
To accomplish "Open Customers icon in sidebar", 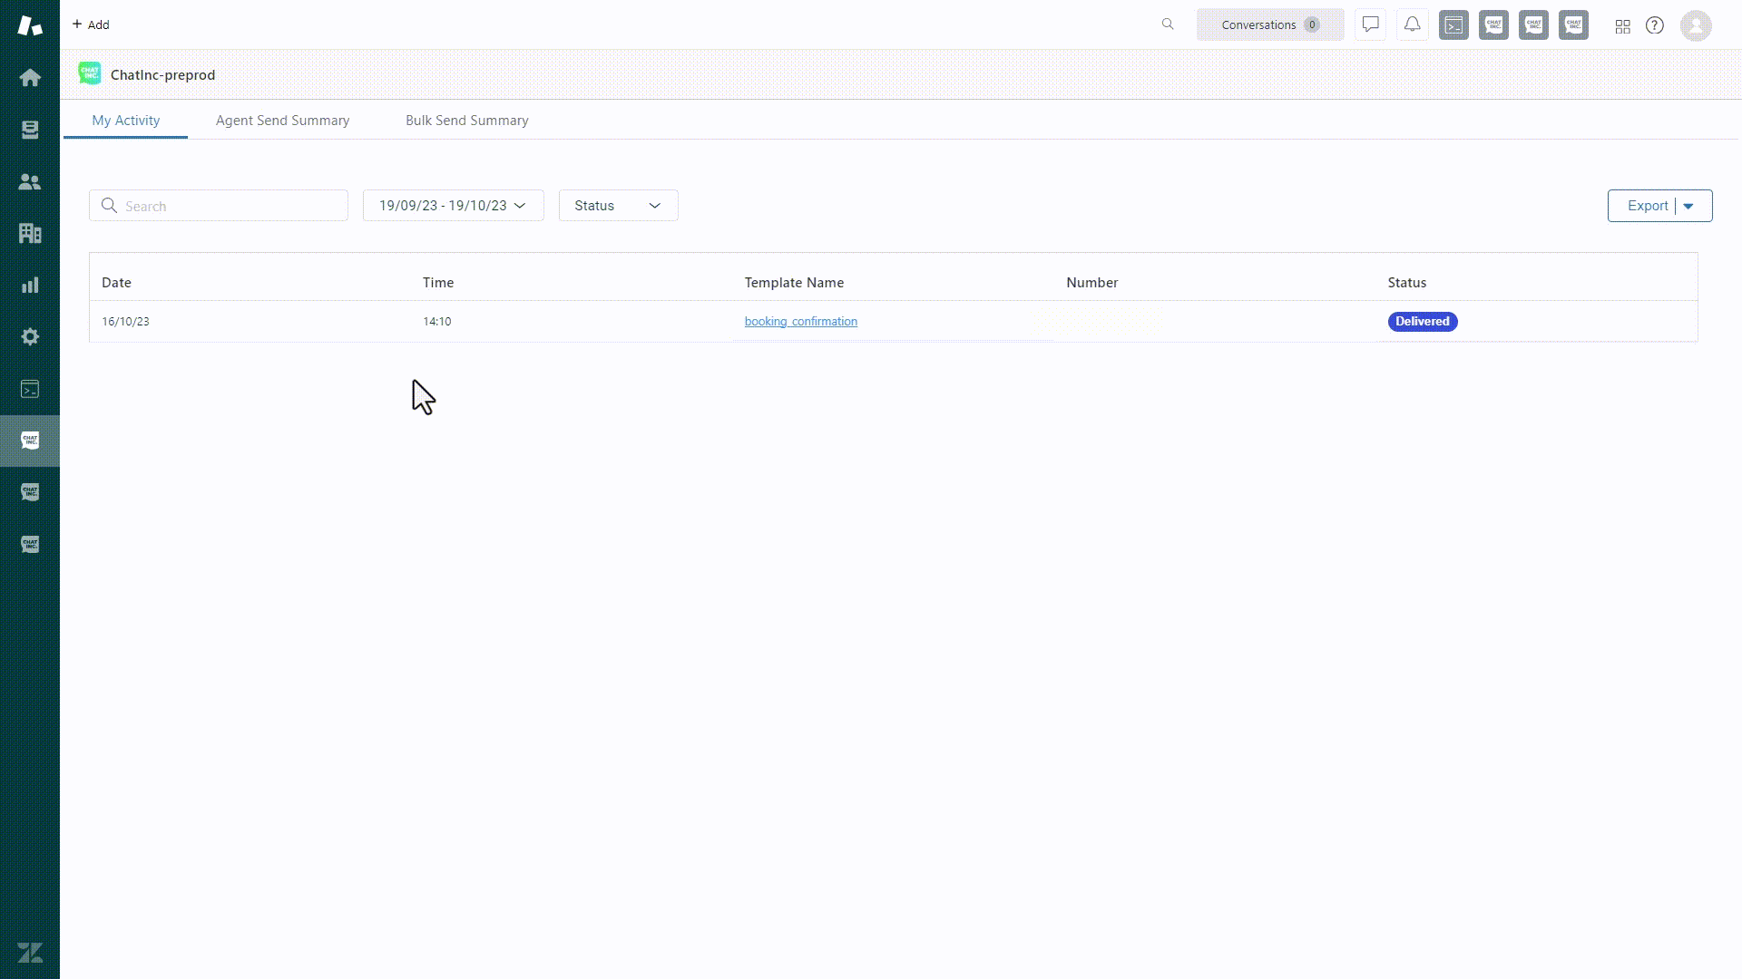I will [x=30, y=181].
